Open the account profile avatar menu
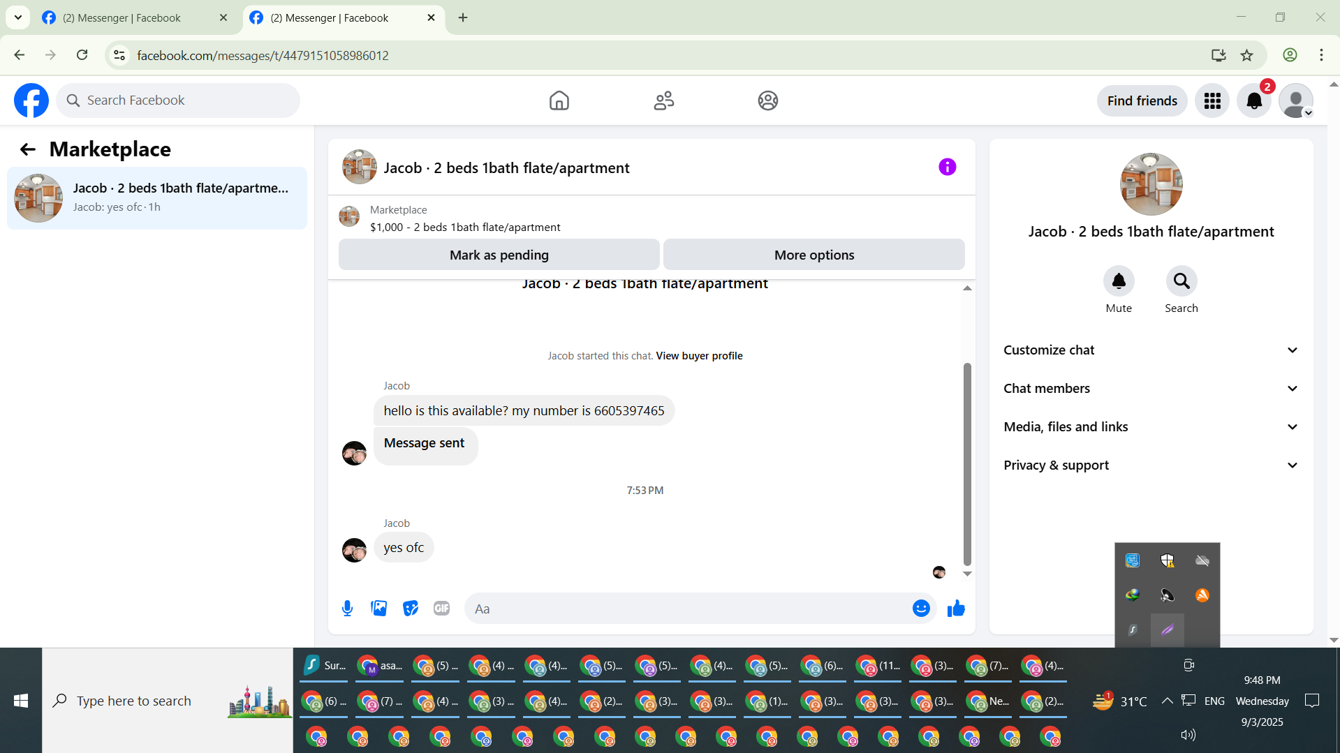The image size is (1340, 753). point(1296,100)
